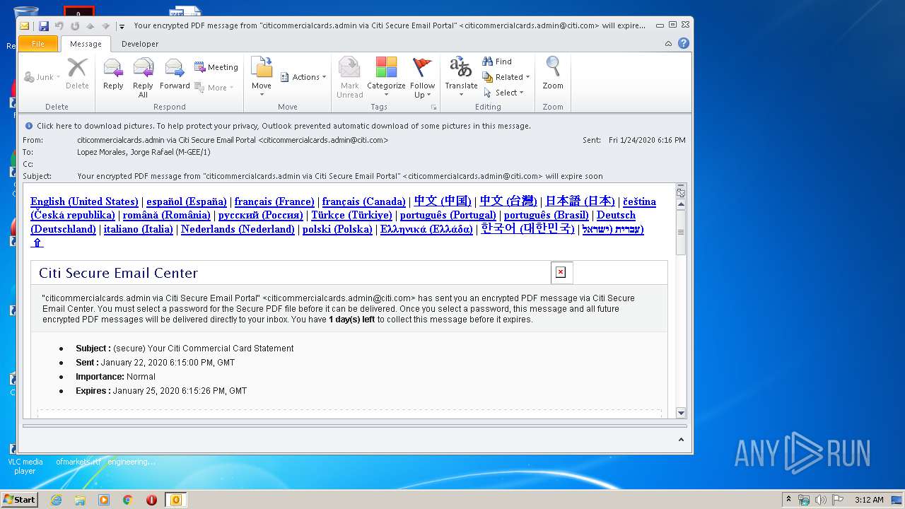Minimize the ribbon with the caret arrow
The image size is (905, 509).
click(x=668, y=44)
